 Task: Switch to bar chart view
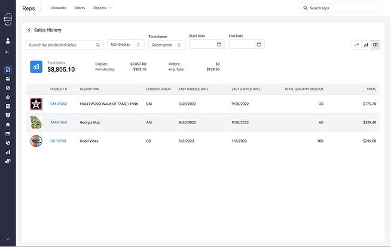coord(366,45)
